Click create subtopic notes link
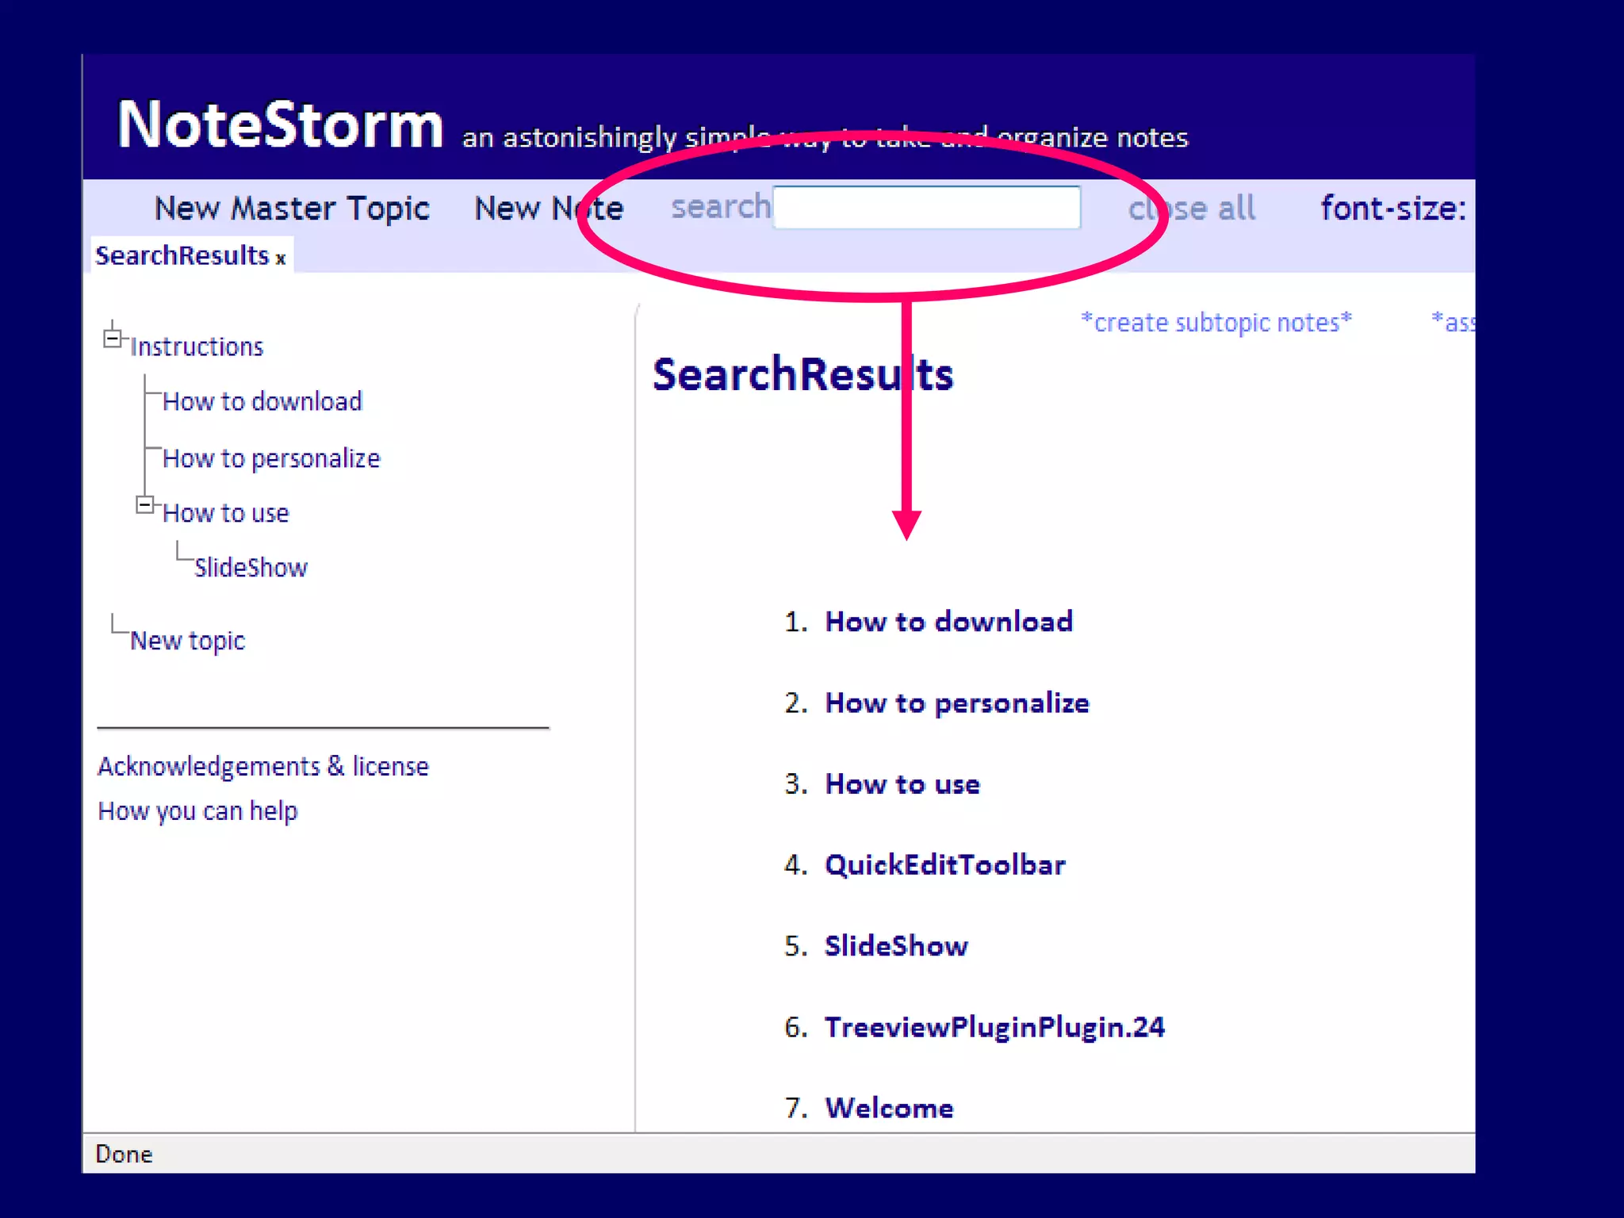 tap(1216, 322)
